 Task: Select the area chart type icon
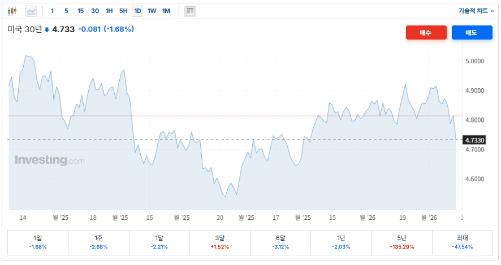click(31, 11)
